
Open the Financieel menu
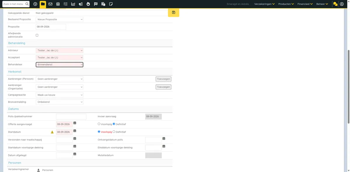(305, 4)
